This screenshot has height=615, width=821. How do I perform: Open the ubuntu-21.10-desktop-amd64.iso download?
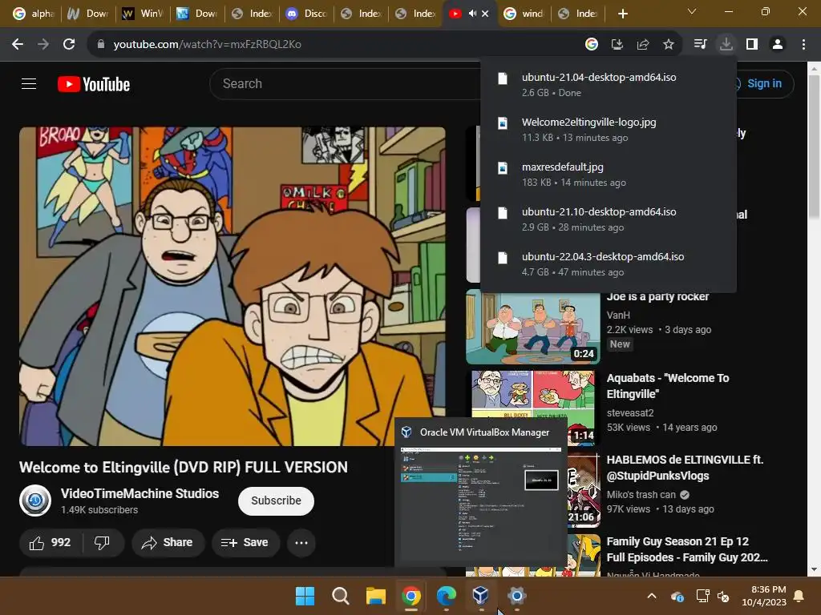click(x=608, y=219)
